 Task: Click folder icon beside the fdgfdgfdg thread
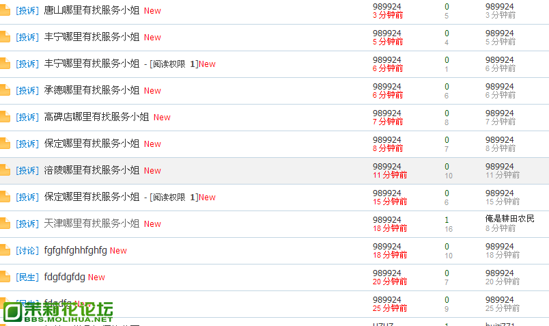[x=5, y=277]
